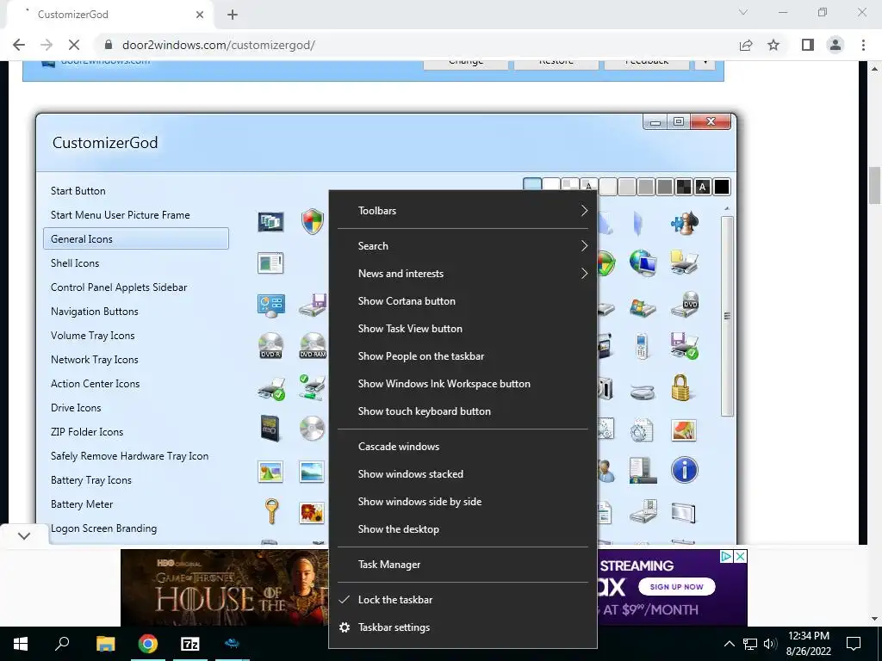The height and width of the screenshot is (661, 882).
Task: Stop loading the page
Action: 74,45
